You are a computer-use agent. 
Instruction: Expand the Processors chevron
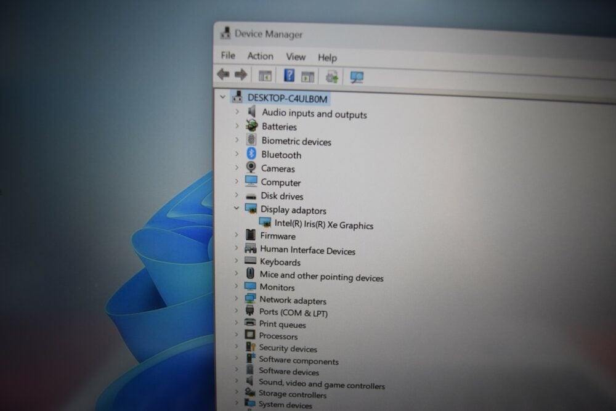(236, 335)
